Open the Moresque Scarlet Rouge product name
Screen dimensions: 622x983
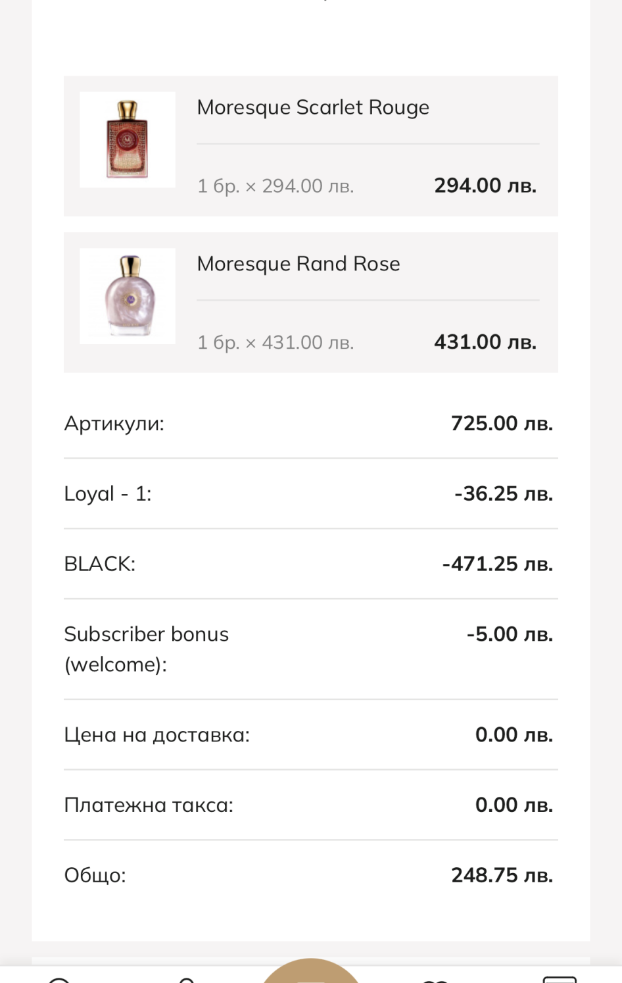point(313,107)
